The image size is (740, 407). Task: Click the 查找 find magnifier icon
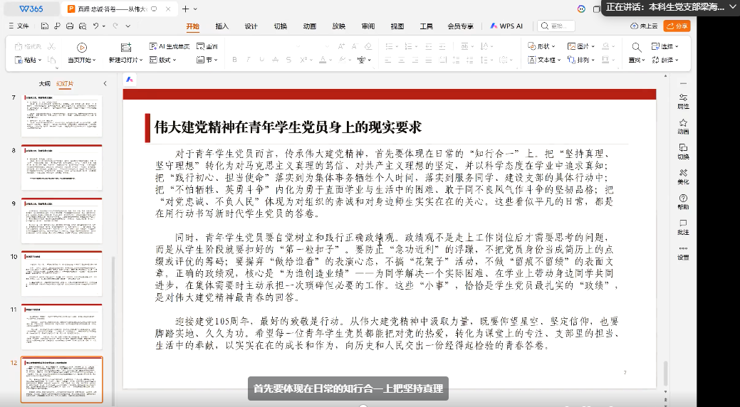(635, 47)
